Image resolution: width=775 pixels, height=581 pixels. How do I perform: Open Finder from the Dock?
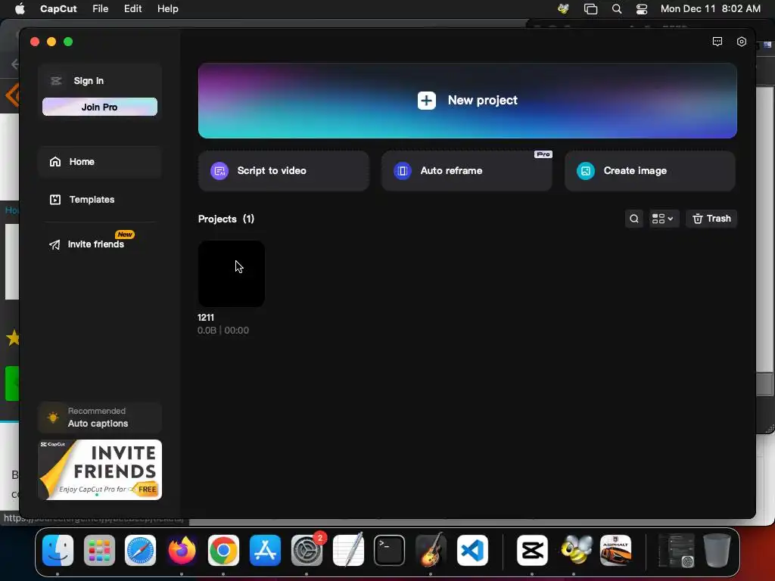click(58, 551)
